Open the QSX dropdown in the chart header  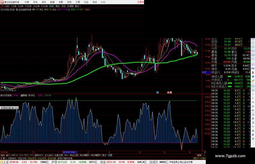click(88, 10)
